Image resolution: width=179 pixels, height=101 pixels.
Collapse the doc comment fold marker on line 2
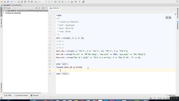click(55, 19)
